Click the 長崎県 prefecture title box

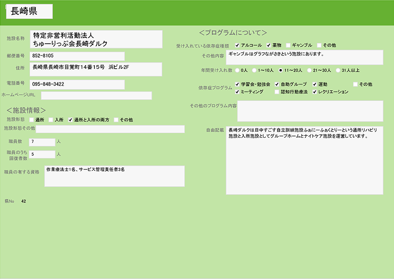[29, 12]
